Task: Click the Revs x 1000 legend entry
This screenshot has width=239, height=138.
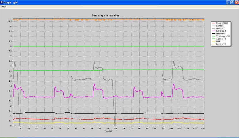Action: [x=223, y=23]
